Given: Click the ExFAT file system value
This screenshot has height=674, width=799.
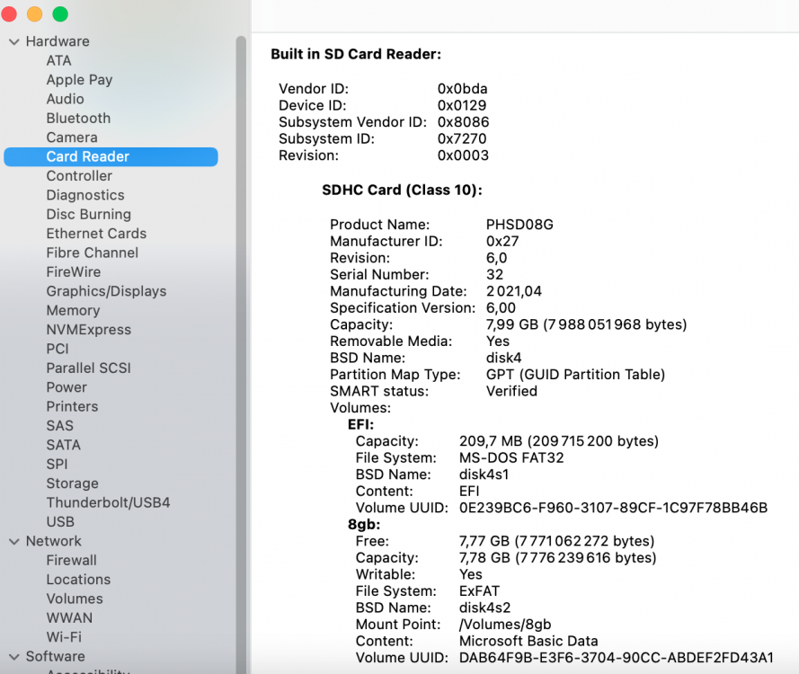Looking at the screenshot, I should [479, 591].
